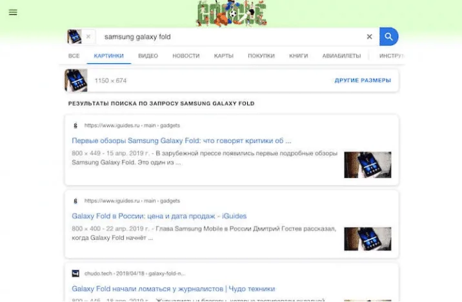Switch to the ПОКУПКИ tab

(x=261, y=55)
